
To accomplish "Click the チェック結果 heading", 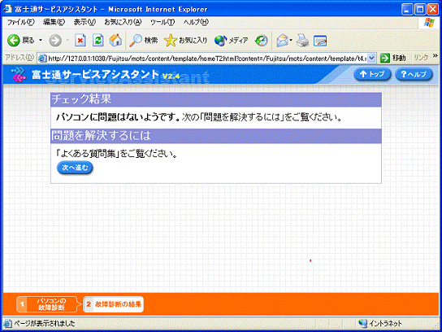I will (x=82, y=99).
